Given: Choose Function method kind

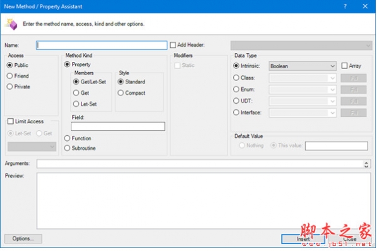Looking at the screenshot, I should click(x=67, y=138).
